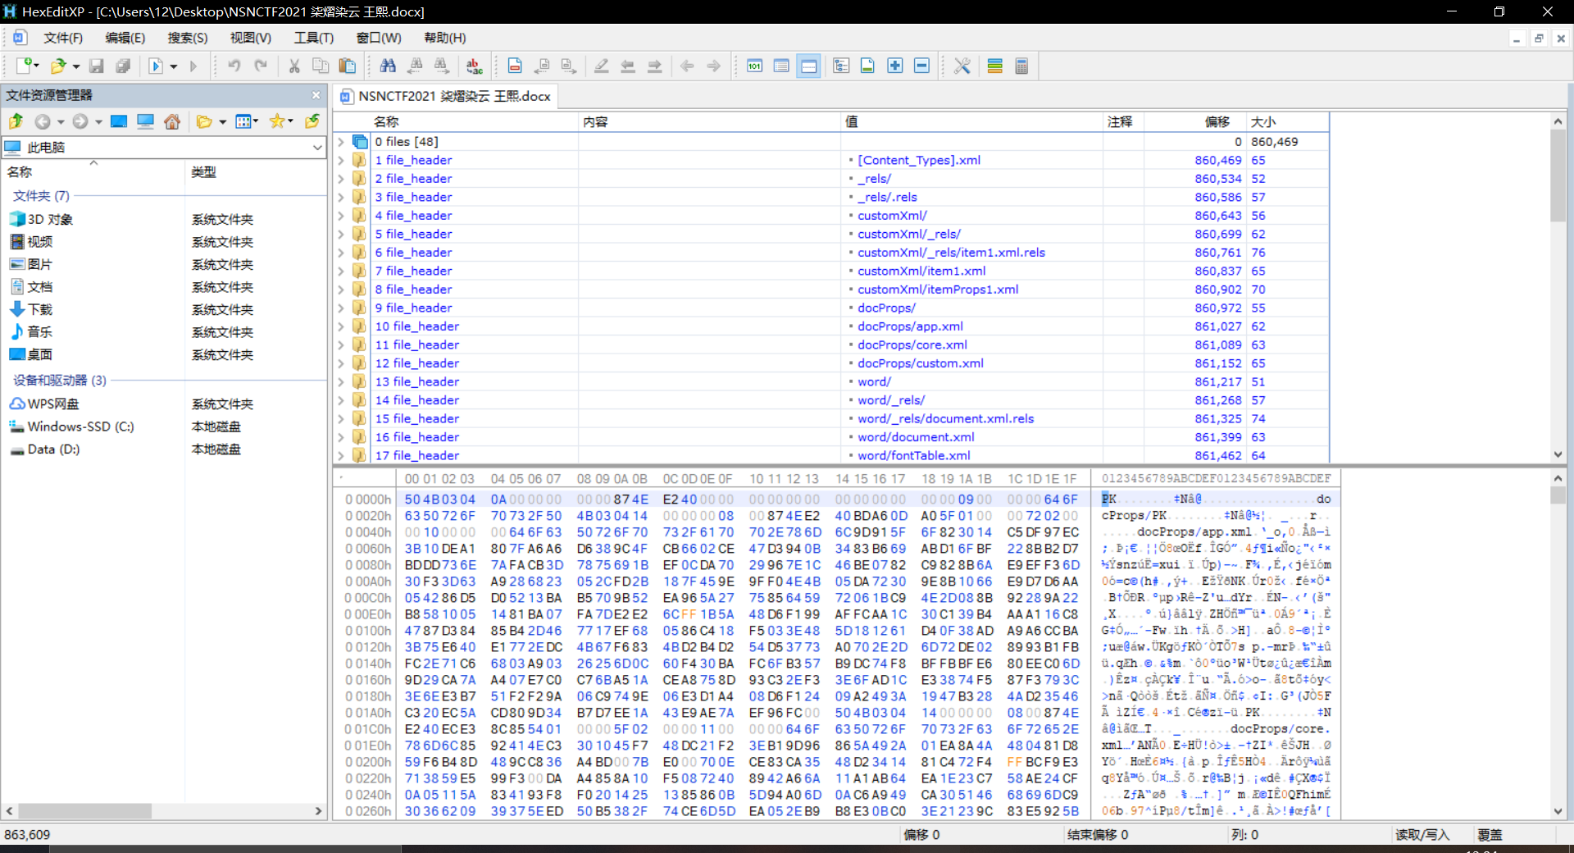
Task: Close the 文件资源管理器 panel
Action: (x=316, y=95)
